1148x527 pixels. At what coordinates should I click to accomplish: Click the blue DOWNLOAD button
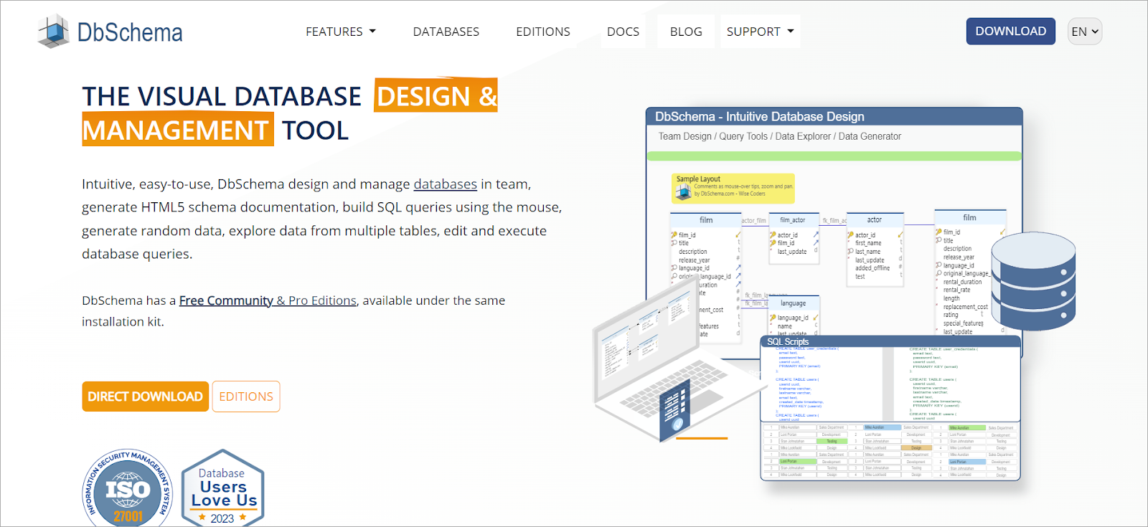pos(1010,31)
